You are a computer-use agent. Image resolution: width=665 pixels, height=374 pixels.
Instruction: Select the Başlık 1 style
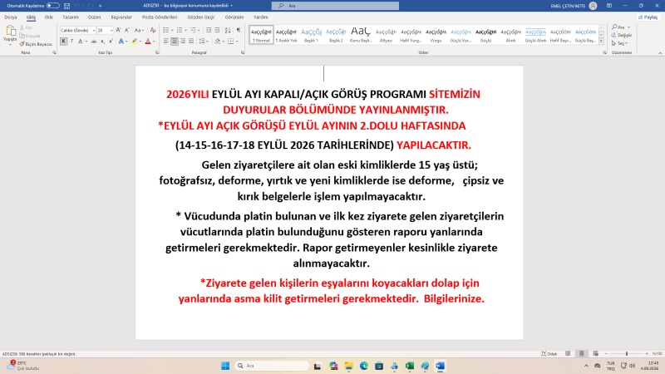tap(311, 35)
